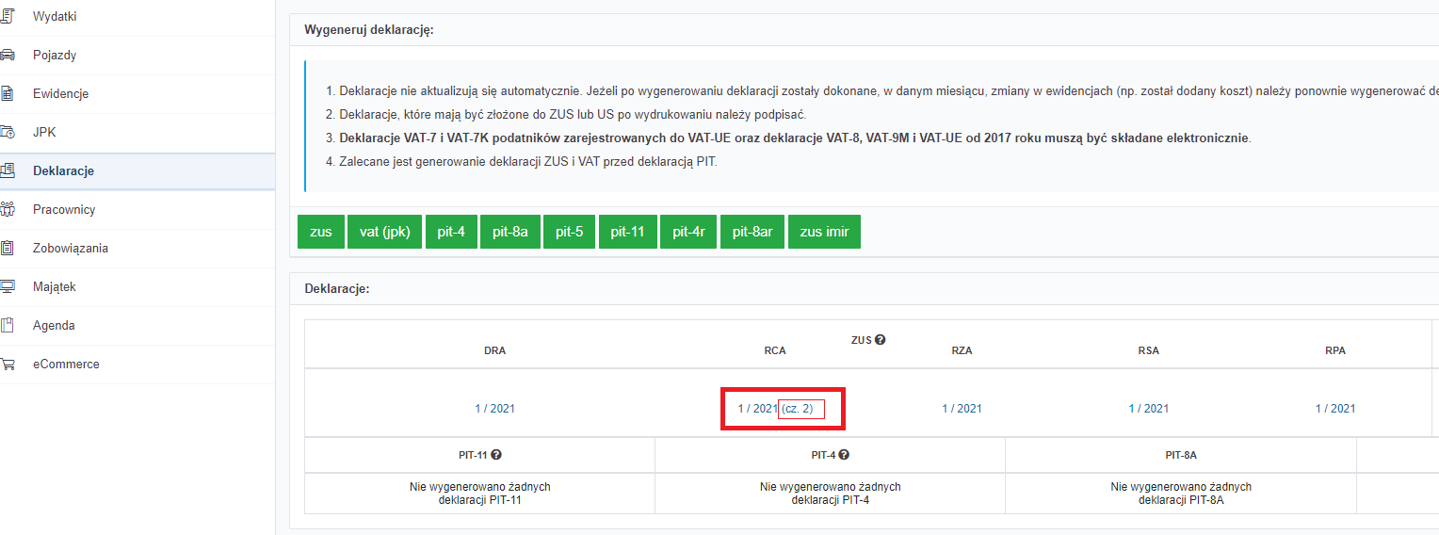This screenshot has height=535, width=1439.
Task: Generate a pit-11 declaration
Action: (627, 232)
